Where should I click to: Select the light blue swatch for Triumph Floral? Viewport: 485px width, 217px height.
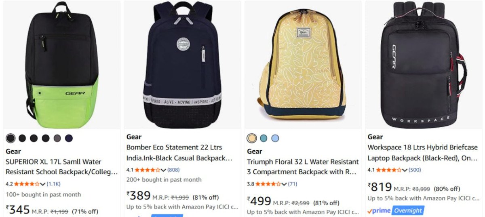tap(275, 138)
